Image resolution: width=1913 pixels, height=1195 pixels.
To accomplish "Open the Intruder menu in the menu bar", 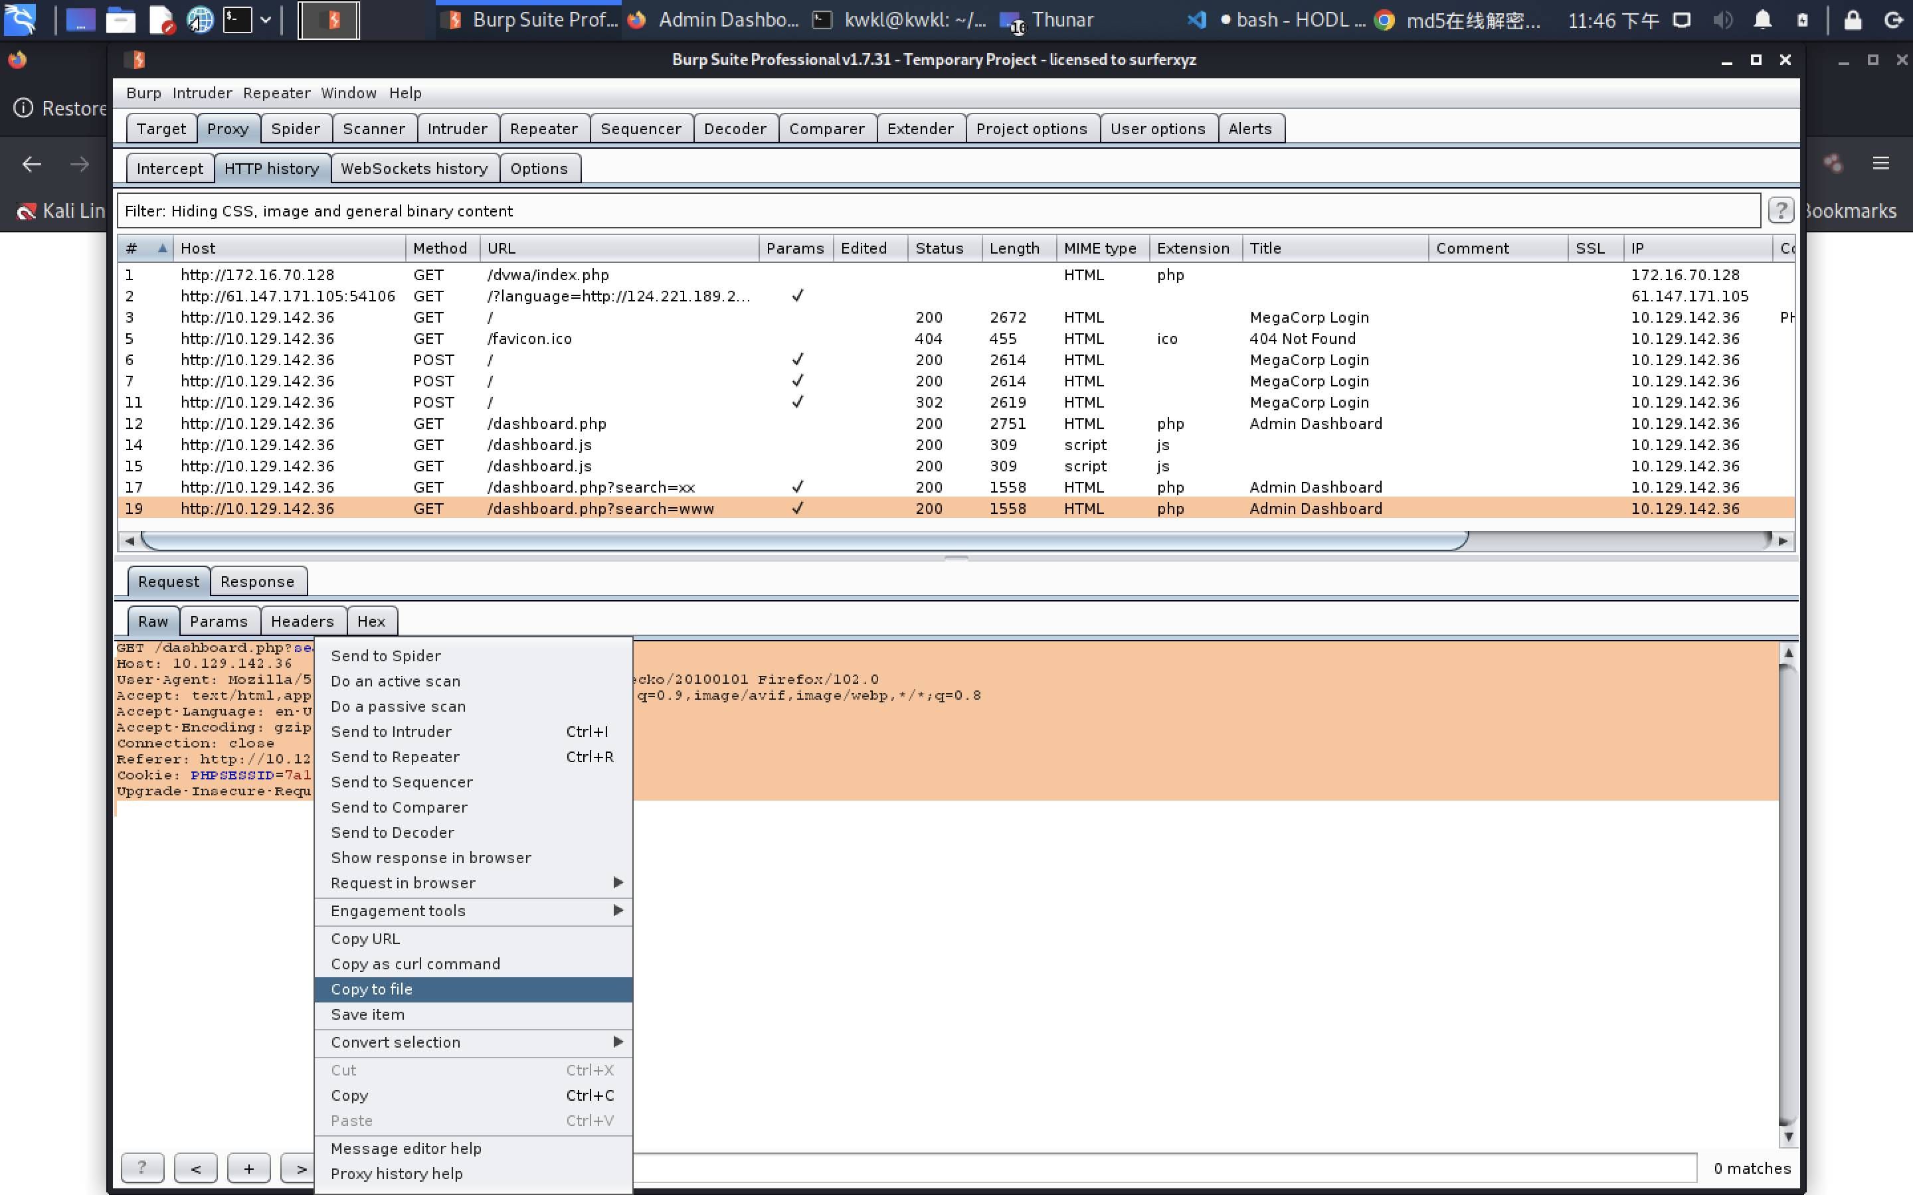I will (203, 93).
